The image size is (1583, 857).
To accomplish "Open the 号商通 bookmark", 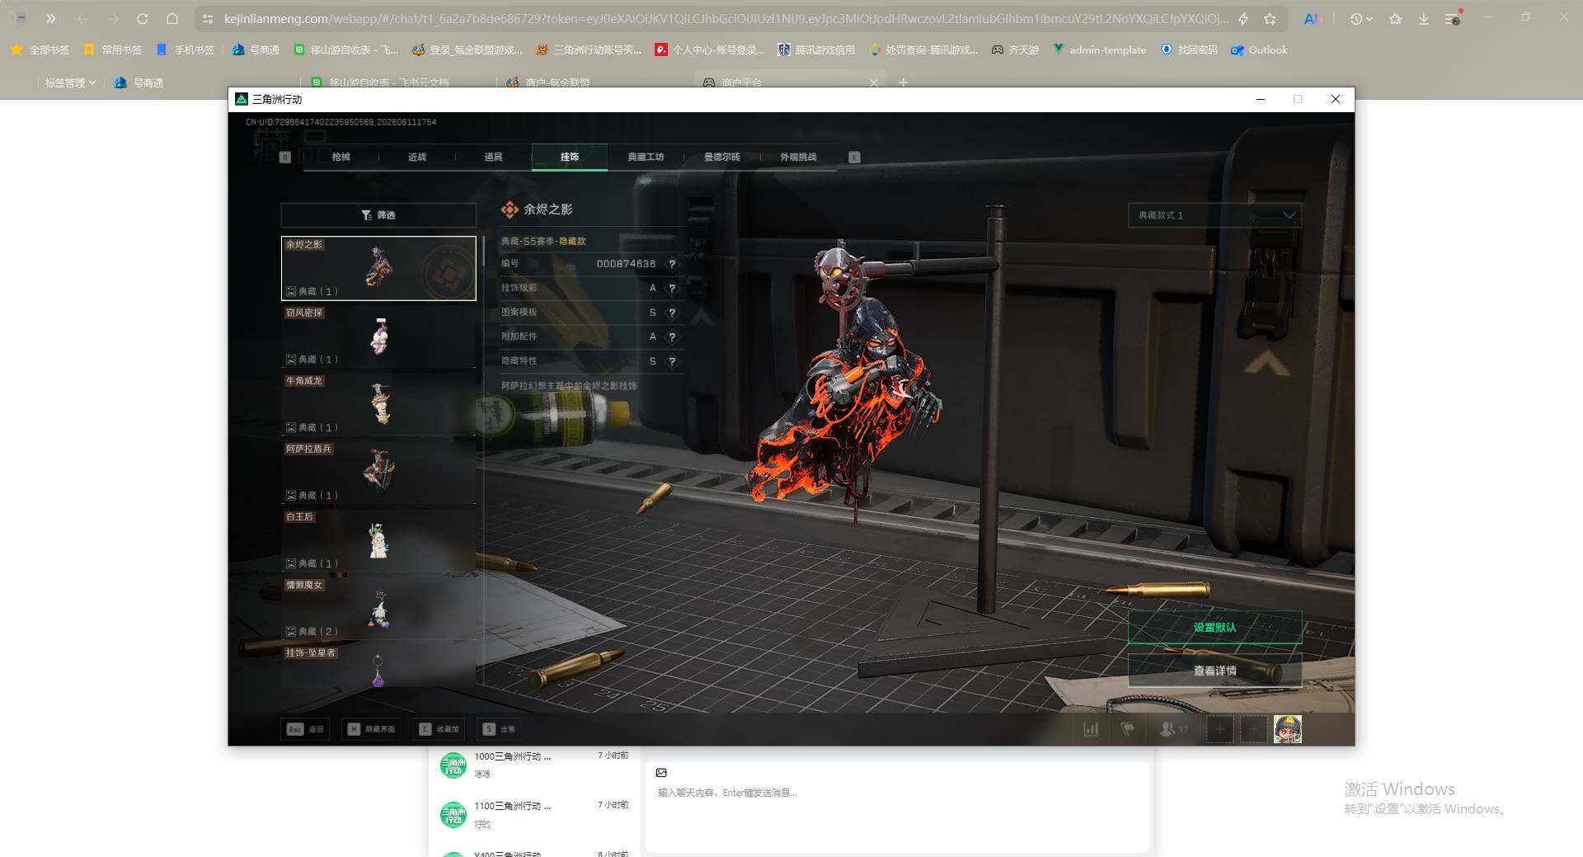I will tap(256, 50).
